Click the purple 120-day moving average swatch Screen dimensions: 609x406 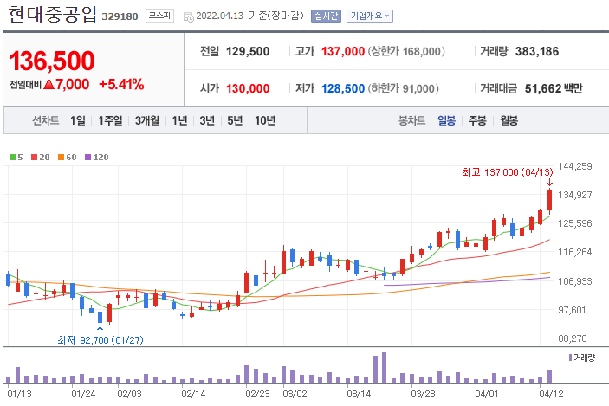point(87,158)
